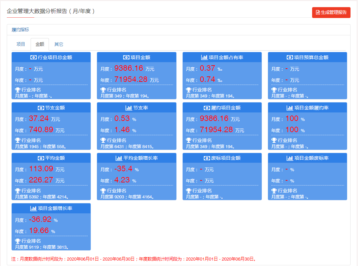Image resolution: width=358 pixels, height=266 pixels.
Task: Click the 履约指标 panel heading
Action: [x=20, y=30]
